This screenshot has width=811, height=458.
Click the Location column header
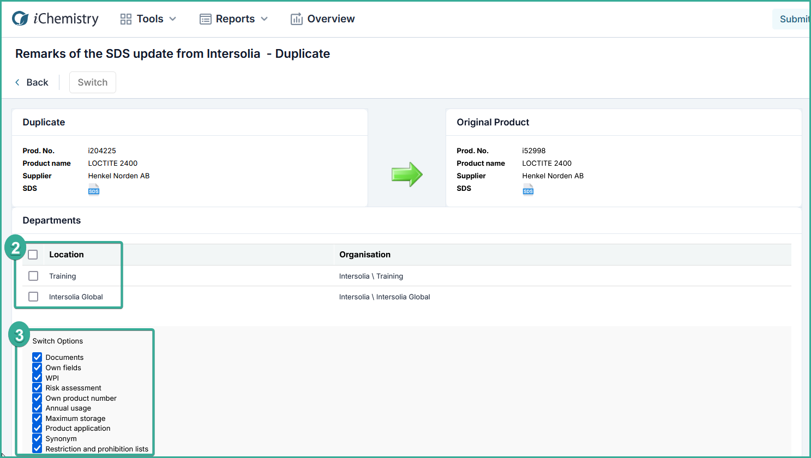click(67, 255)
